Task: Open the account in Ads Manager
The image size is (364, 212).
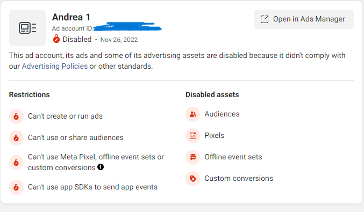Action: tap(304, 19)
